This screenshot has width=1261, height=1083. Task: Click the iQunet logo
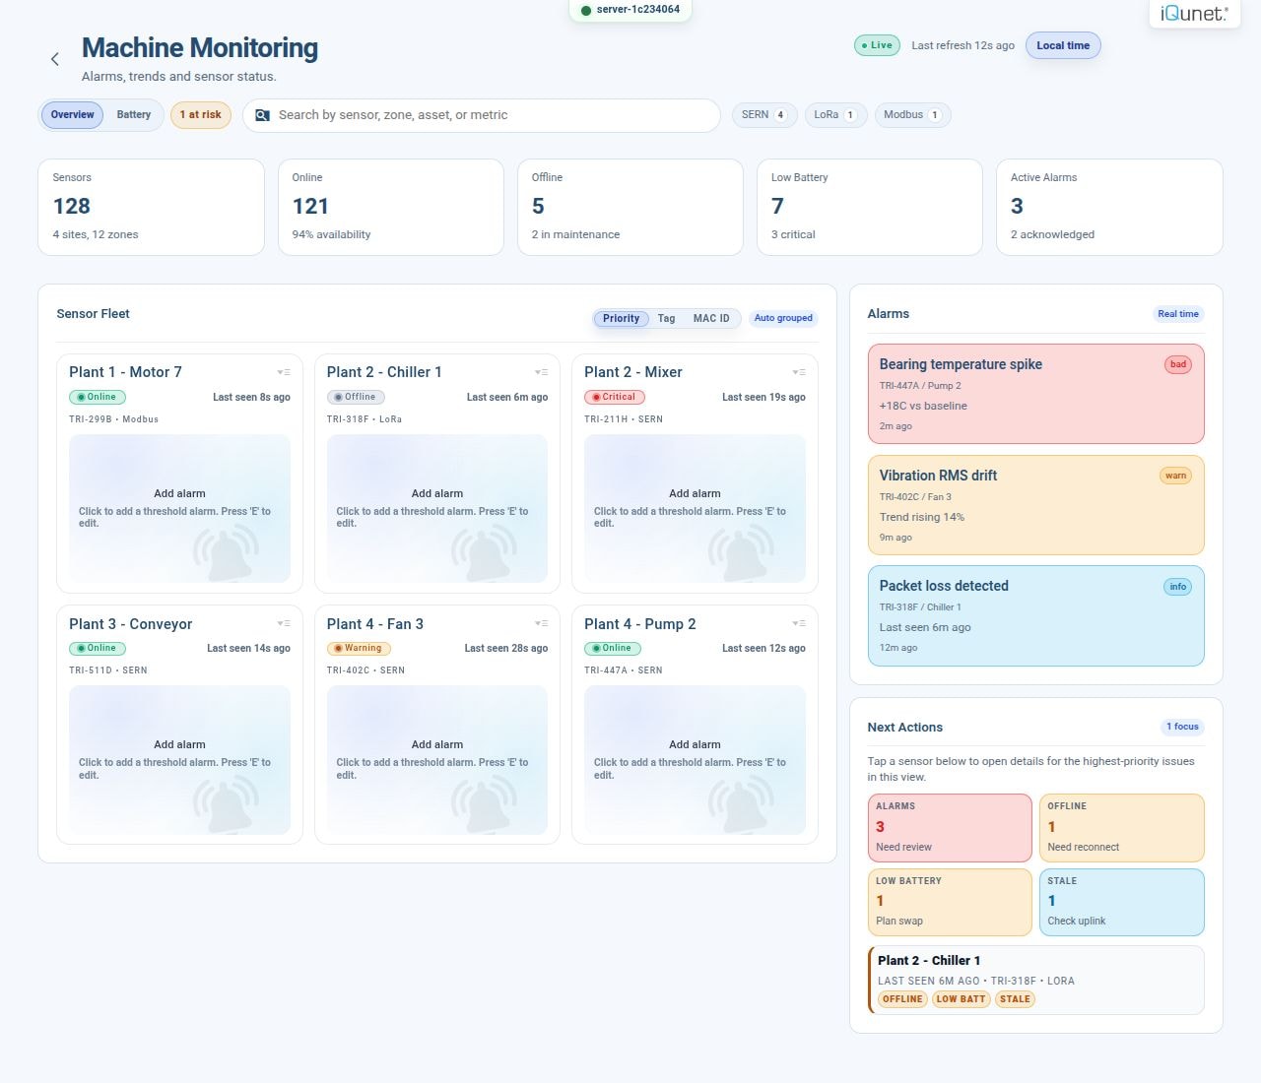coord(1194,14)
